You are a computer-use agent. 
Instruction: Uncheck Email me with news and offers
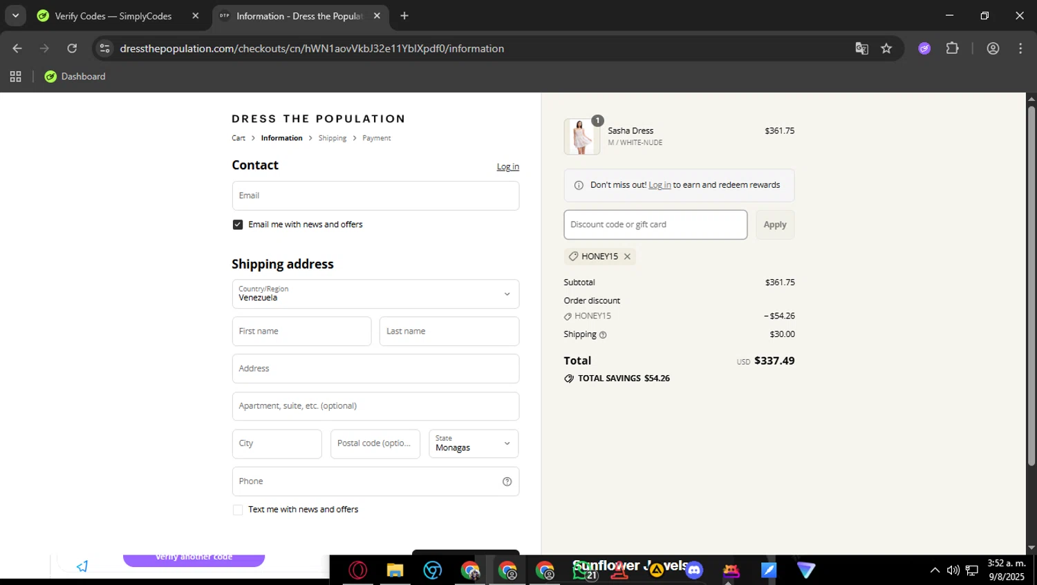[x=238, y=224]
